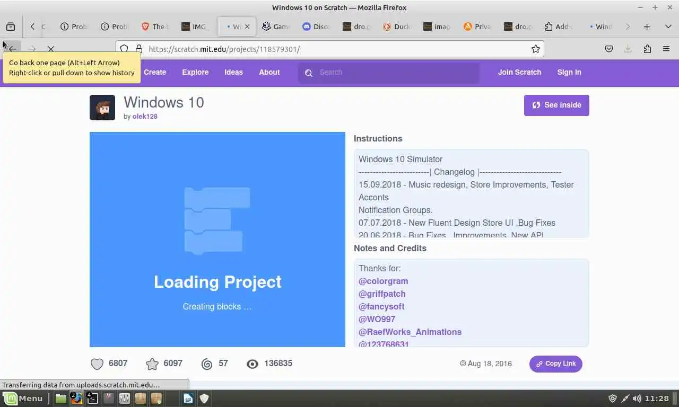Click the 'Notes and Credits' heading

[x=390, y=248]
